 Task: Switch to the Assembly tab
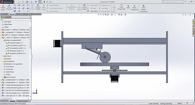(x=4, y=14)
